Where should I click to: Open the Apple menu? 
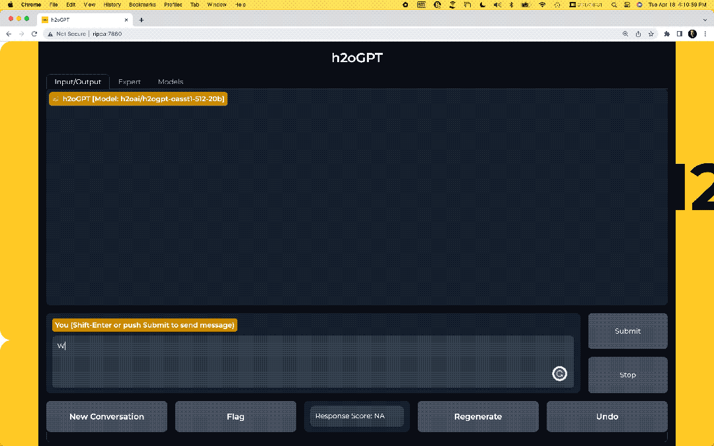[x=10, y=5]
